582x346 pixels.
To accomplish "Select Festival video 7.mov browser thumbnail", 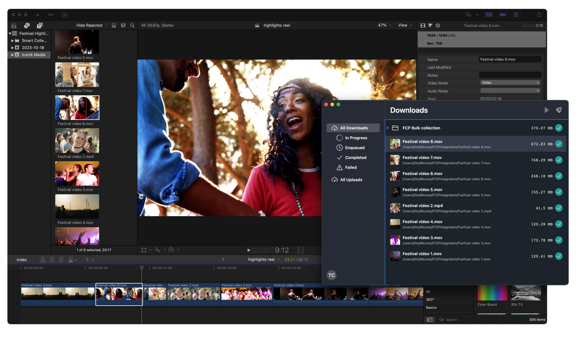I will point(77,75).
